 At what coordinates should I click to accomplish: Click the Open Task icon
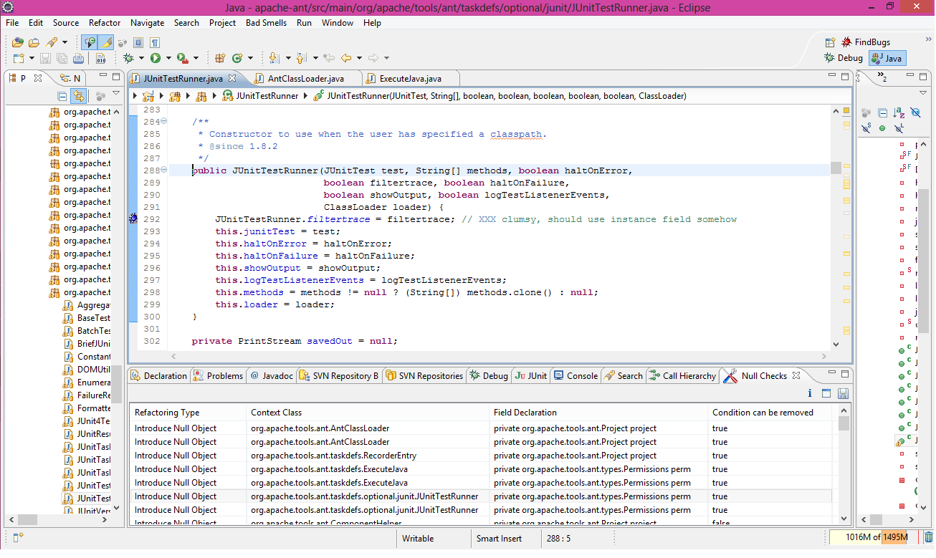coord(35,42)
